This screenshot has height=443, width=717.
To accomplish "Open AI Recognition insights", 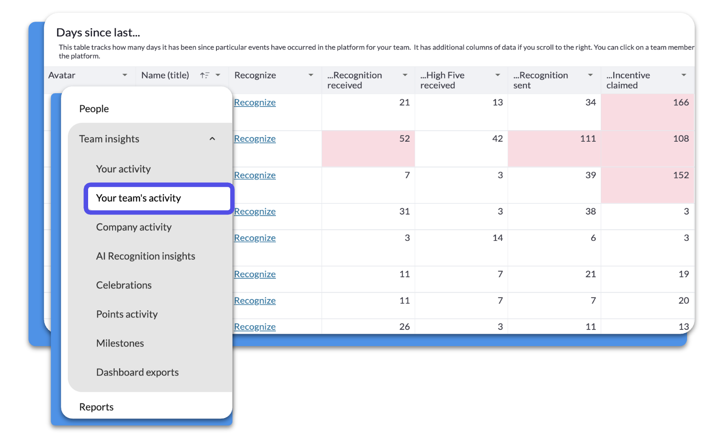I will point(146,257).
